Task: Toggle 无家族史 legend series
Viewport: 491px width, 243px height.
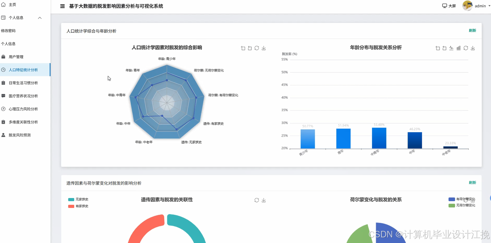Action: [78, 200]
